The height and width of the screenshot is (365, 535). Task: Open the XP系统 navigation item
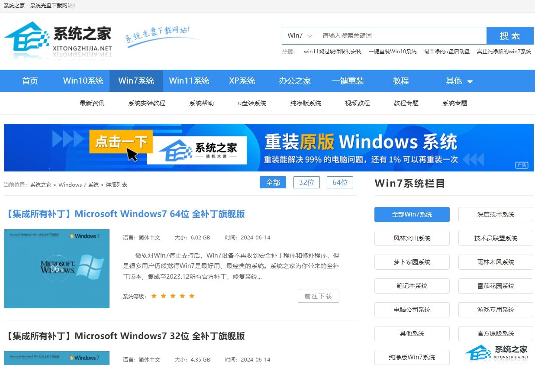(242, 81)
